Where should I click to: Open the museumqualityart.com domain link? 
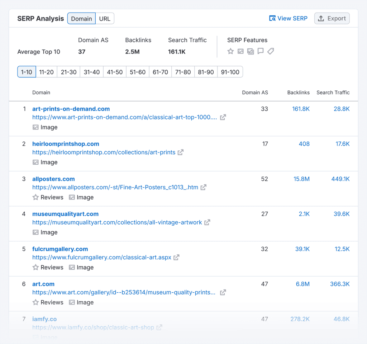point(65,214)
